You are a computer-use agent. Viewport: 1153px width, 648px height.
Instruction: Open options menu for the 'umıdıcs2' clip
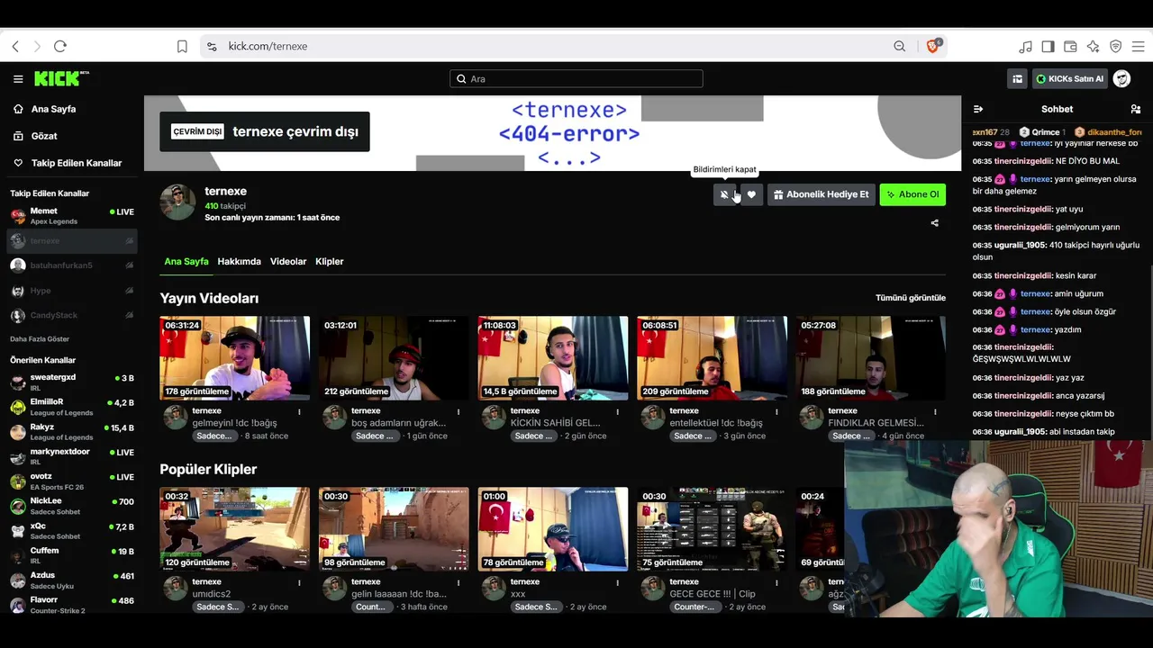tap(299, 583)
